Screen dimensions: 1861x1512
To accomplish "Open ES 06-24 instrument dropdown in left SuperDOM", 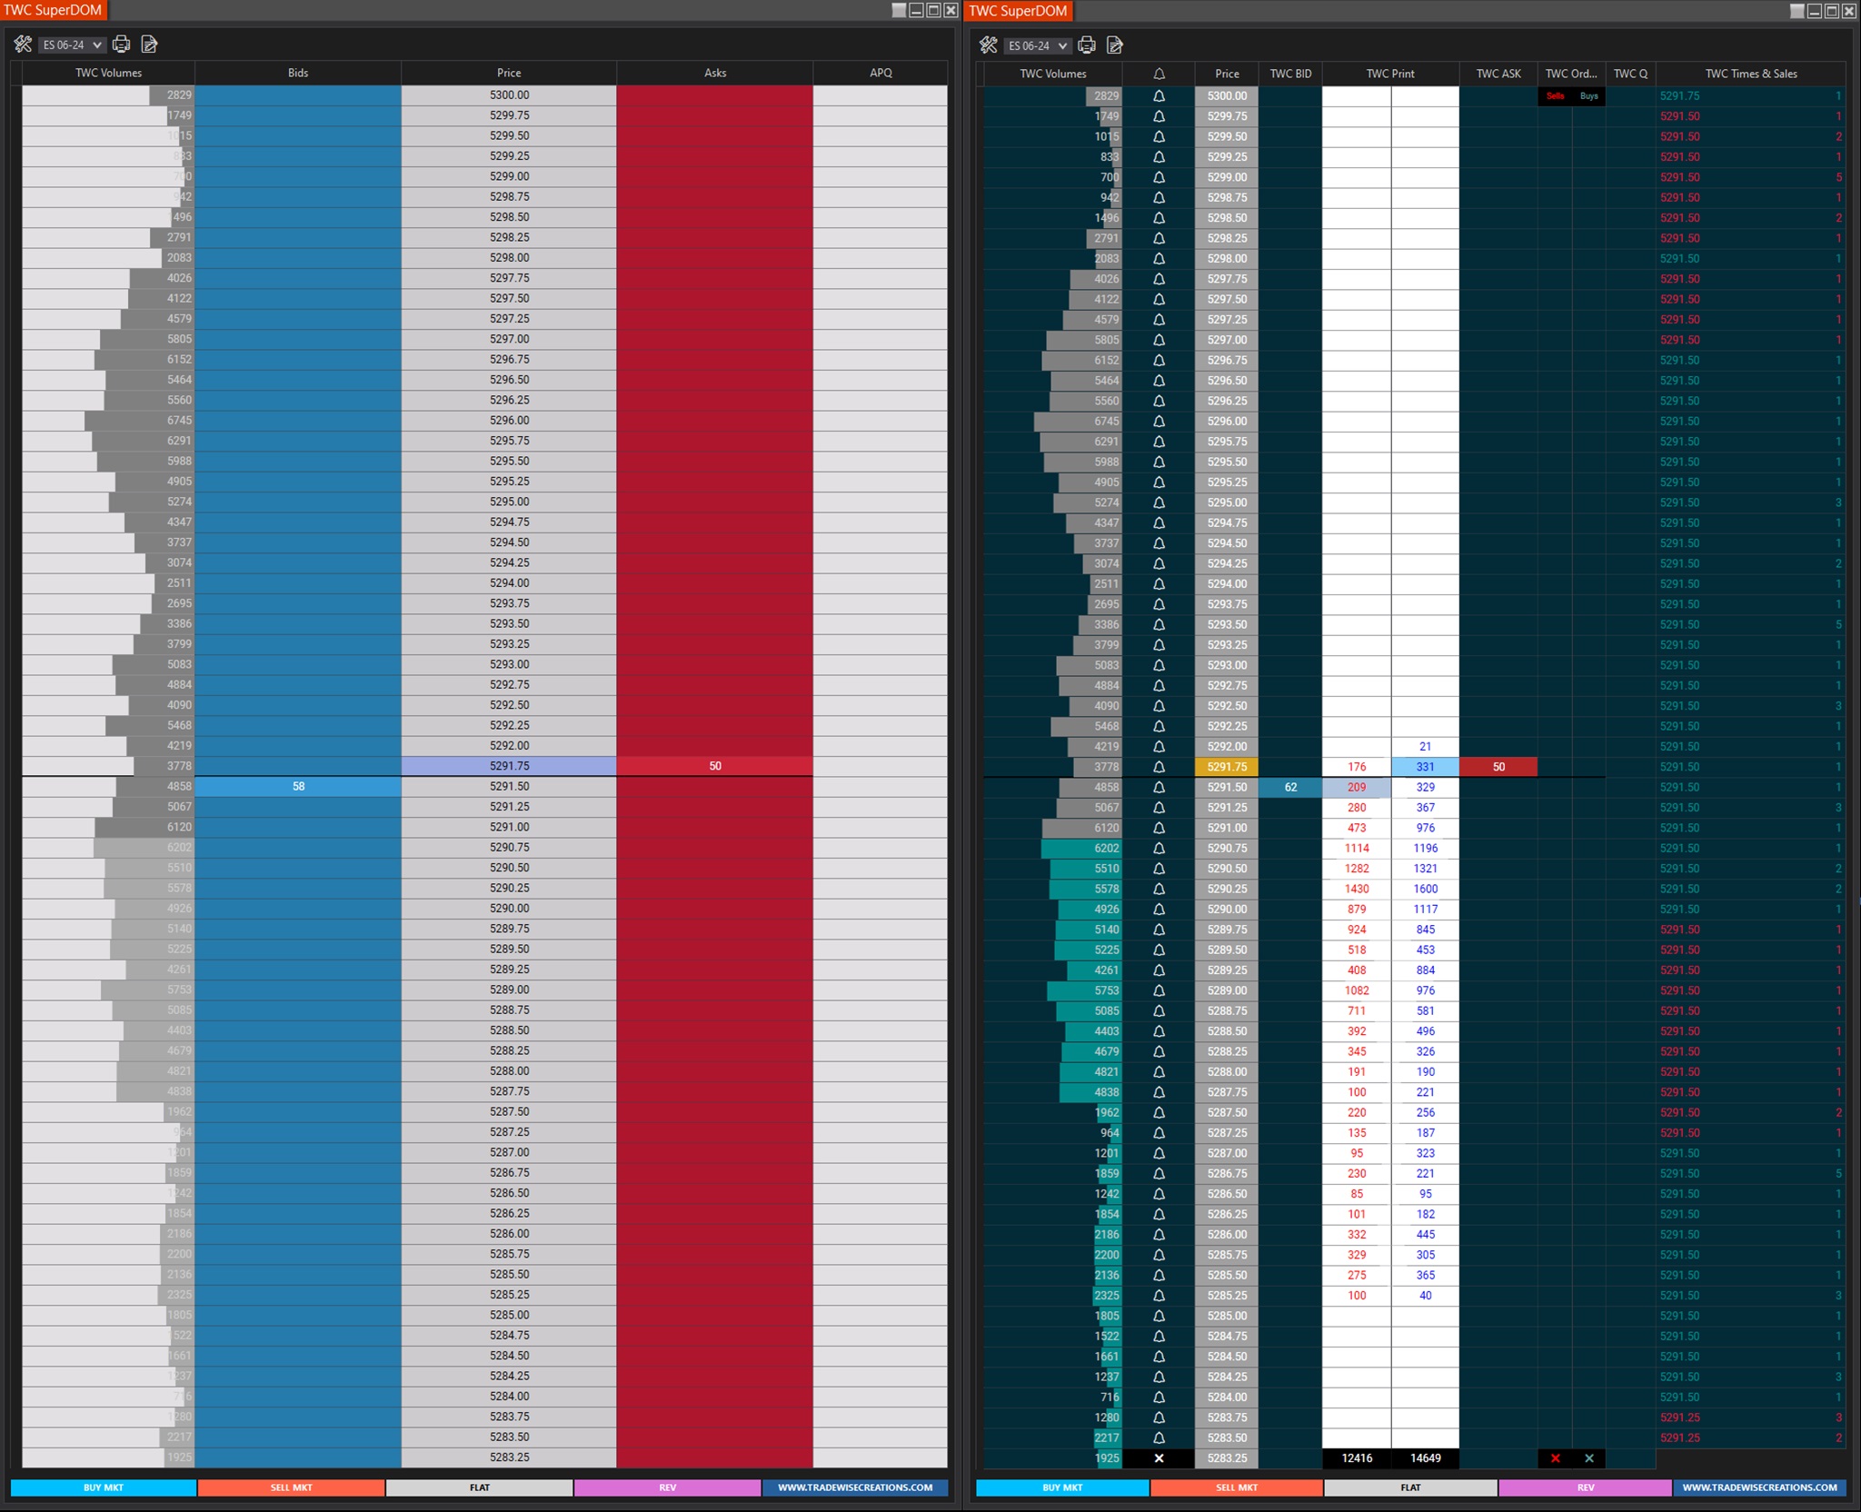I will 73,45.
